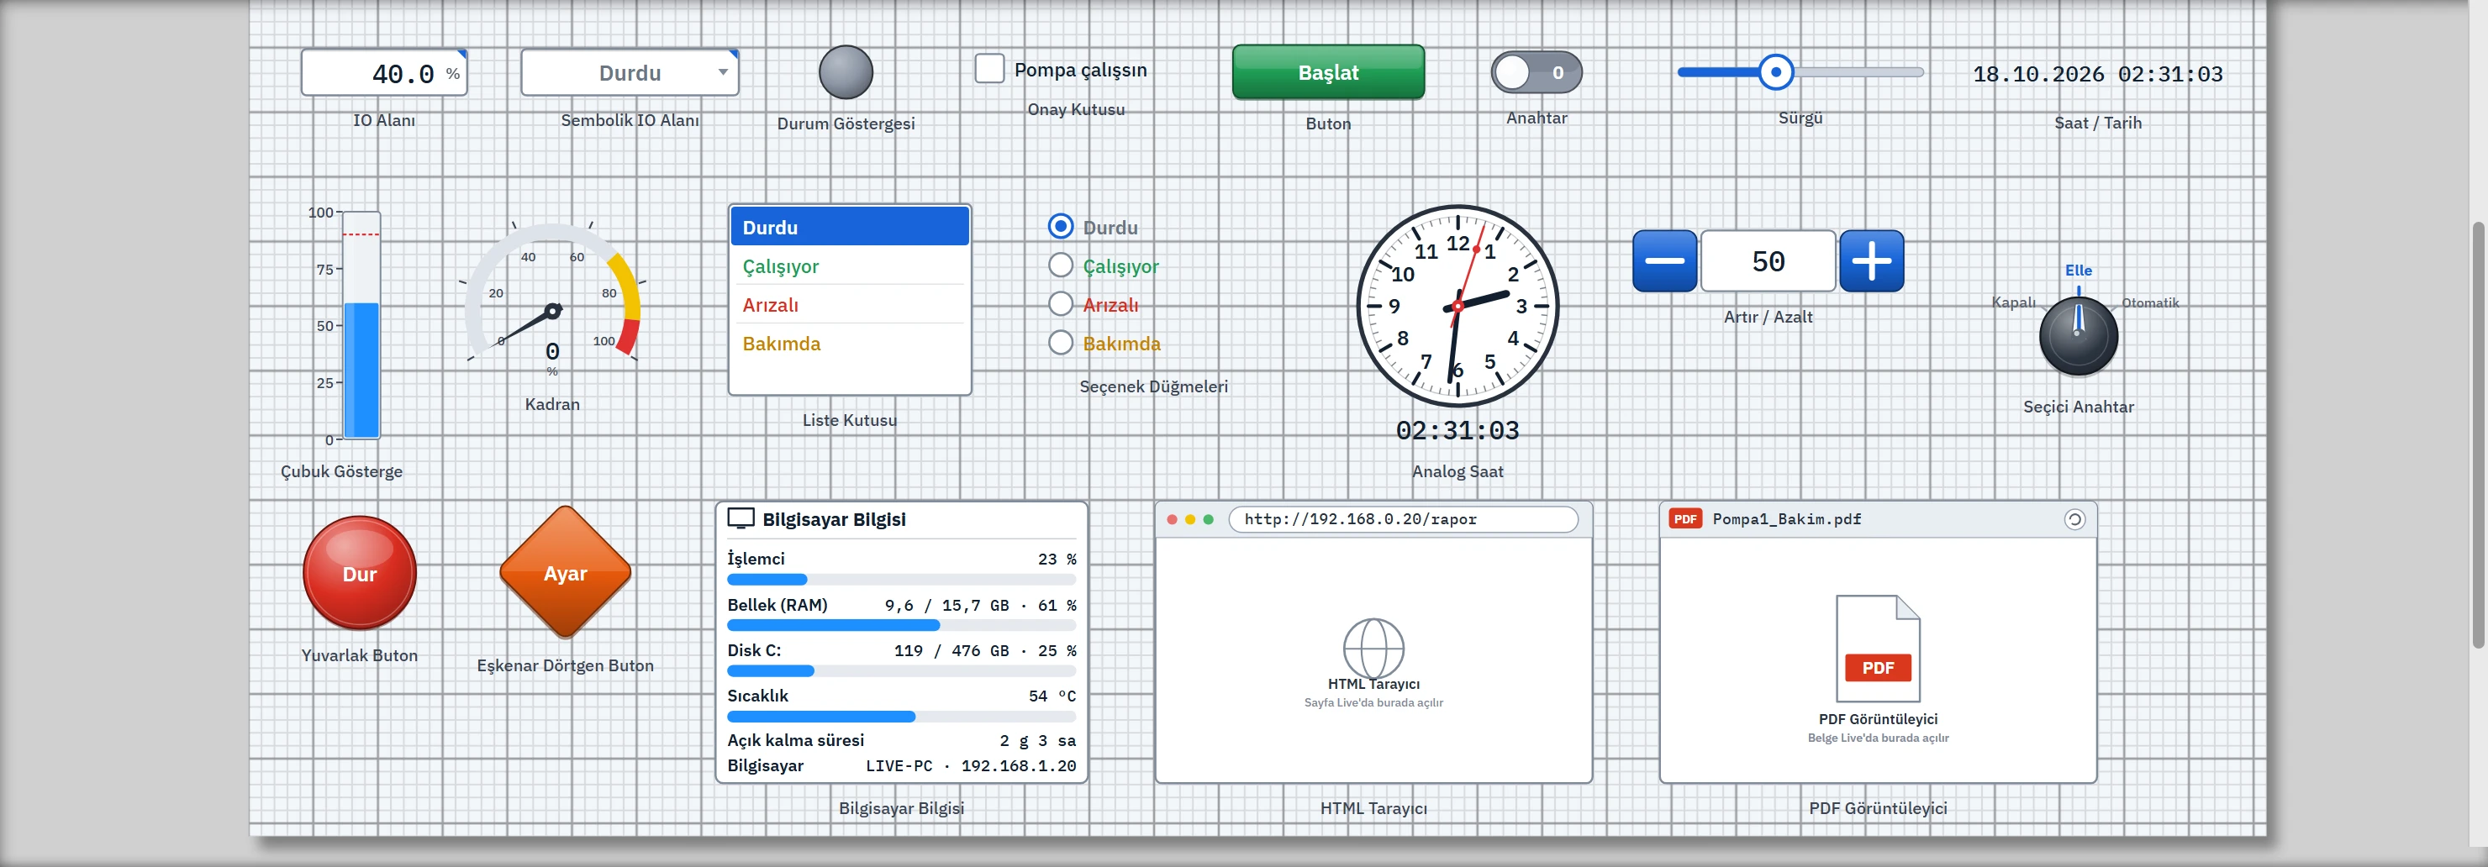This screenshot has width=2488, height=867.
Task: Click the vertical scrollbar on the right
Action: coord(2477,434)
